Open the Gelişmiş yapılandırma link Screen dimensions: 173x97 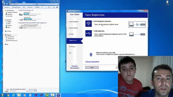coord(92,62)
